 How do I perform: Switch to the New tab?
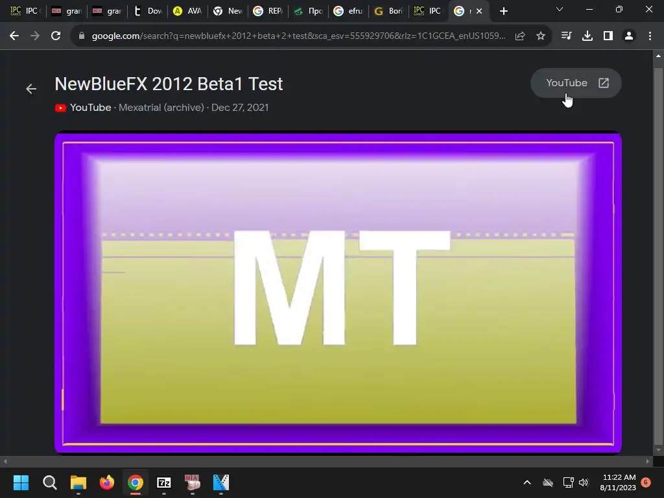coord(228,11)
